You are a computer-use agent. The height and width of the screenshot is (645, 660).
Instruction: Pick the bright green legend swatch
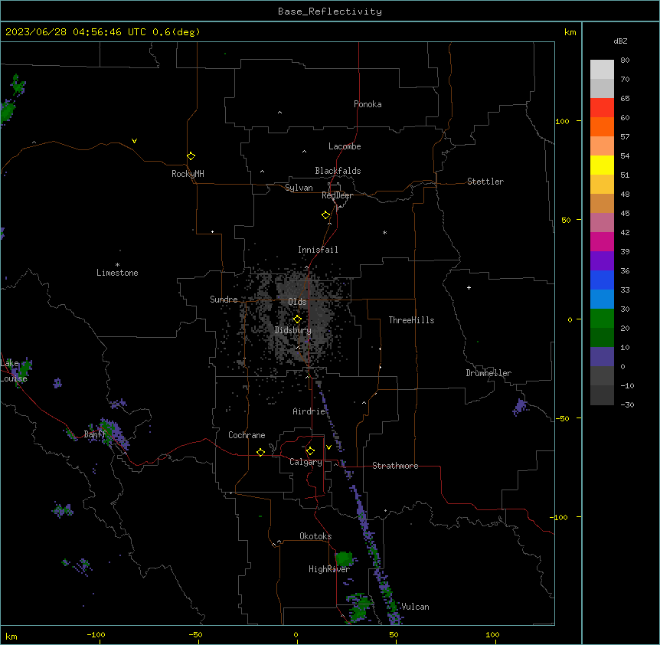click(x=602, y=319)
